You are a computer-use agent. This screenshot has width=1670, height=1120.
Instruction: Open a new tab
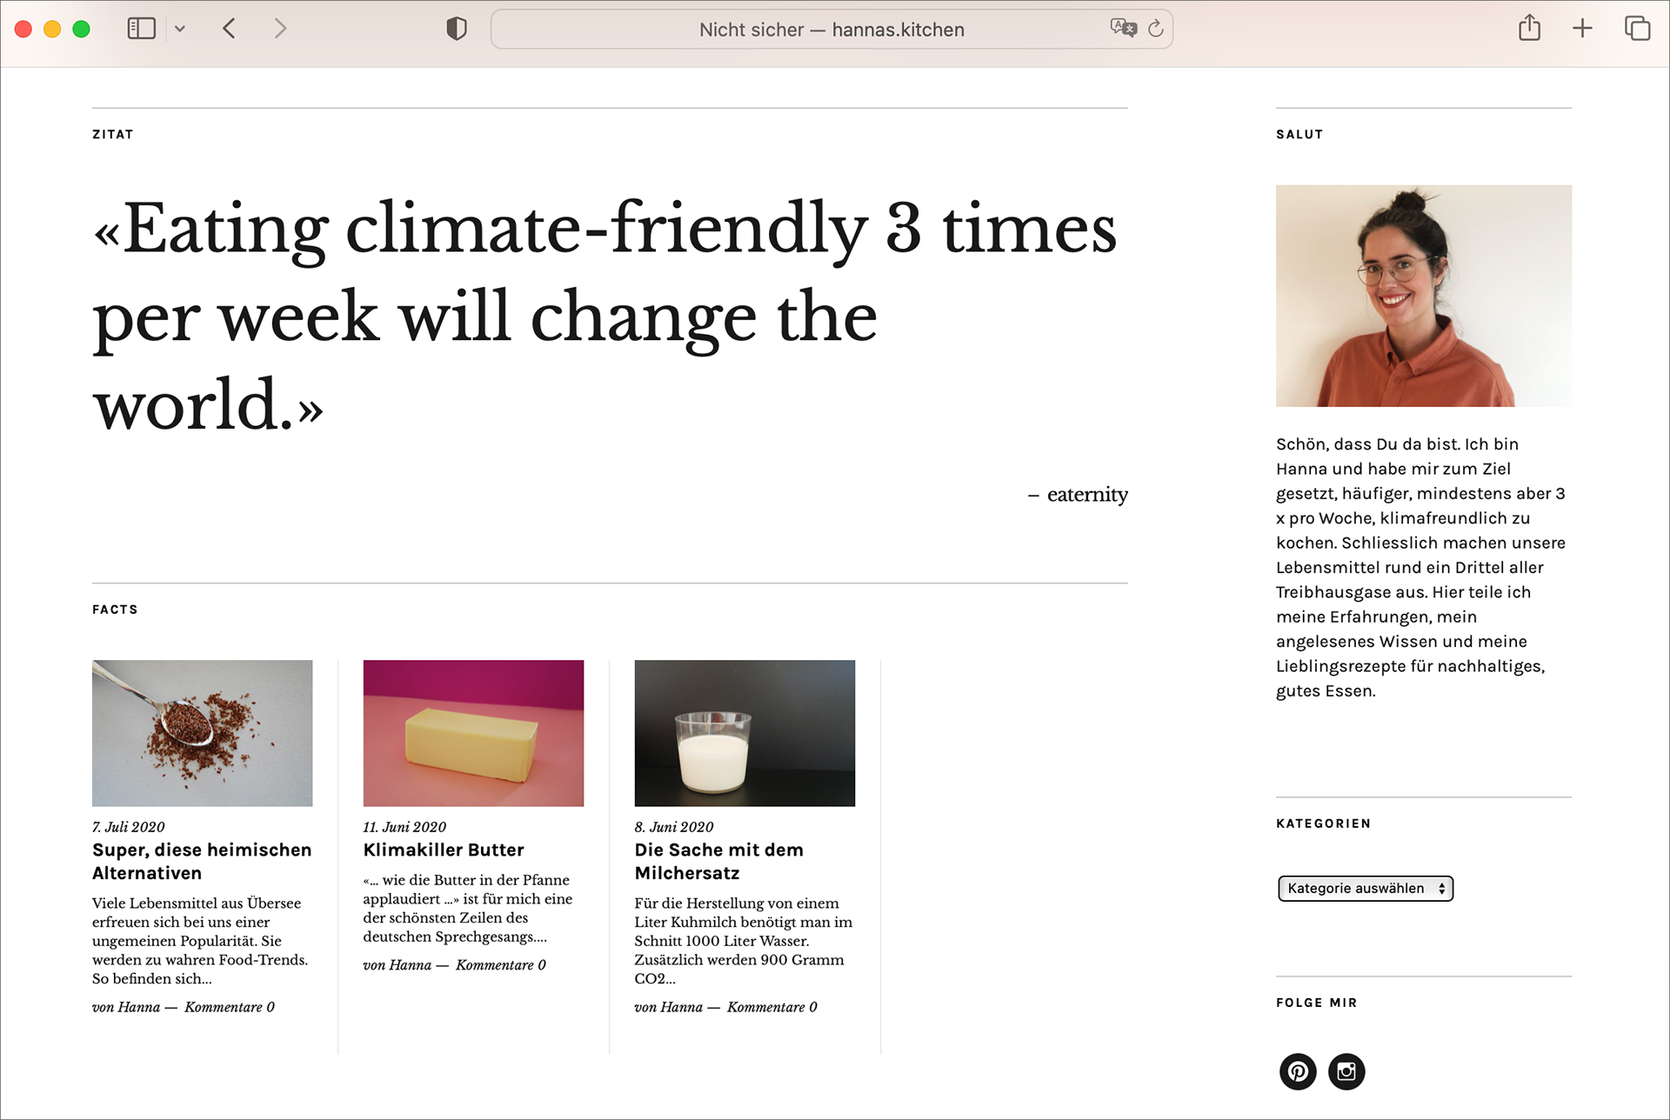point(1582,29)
